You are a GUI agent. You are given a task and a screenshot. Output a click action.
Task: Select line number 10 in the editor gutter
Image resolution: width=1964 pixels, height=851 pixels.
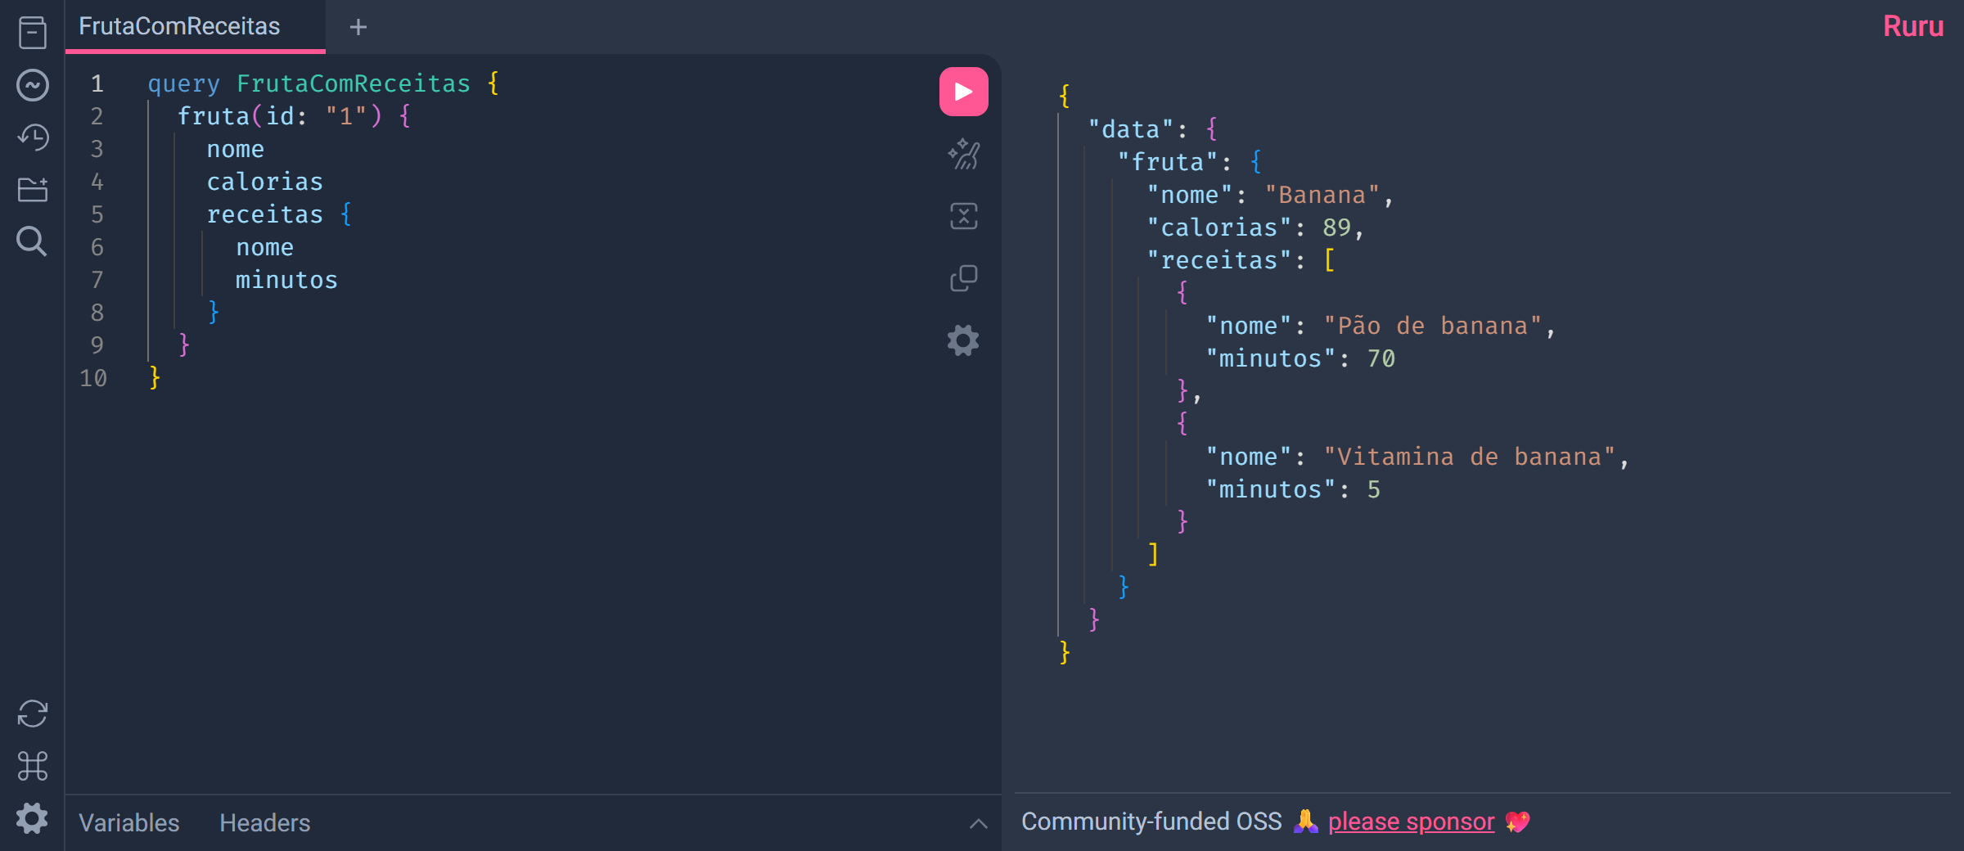click(93, 378)
